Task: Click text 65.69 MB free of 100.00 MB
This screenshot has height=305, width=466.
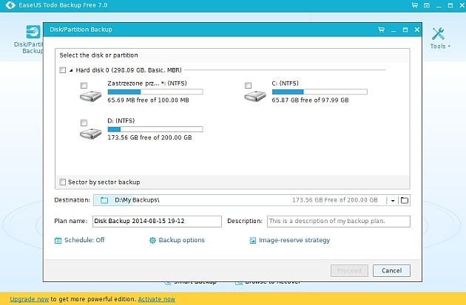Action: 148,100
